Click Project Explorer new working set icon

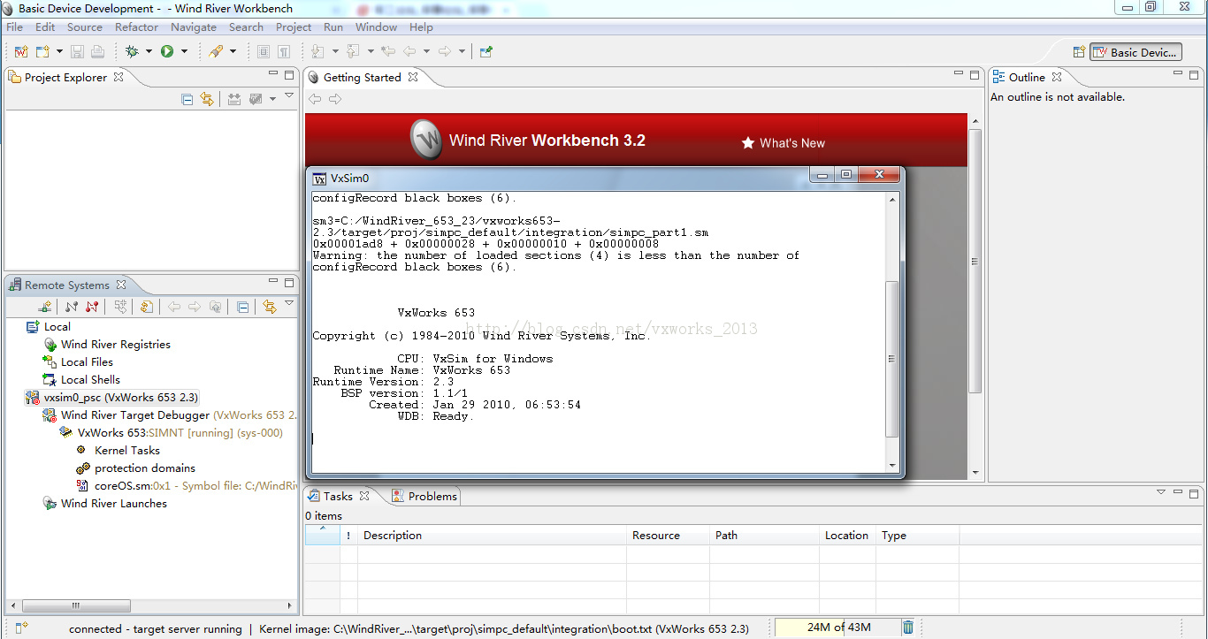(x=234, y=100)
